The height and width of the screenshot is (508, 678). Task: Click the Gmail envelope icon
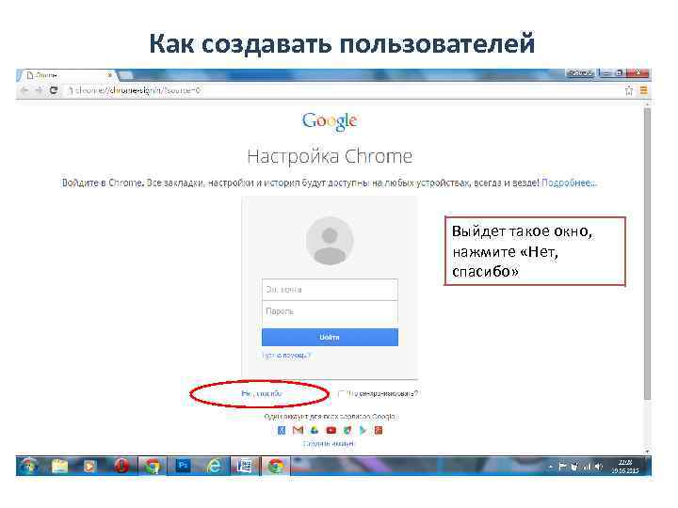(298, 430)
